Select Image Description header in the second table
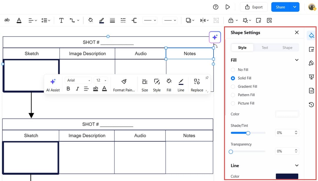This screenshot has width=318, height=181. (87, 136)
